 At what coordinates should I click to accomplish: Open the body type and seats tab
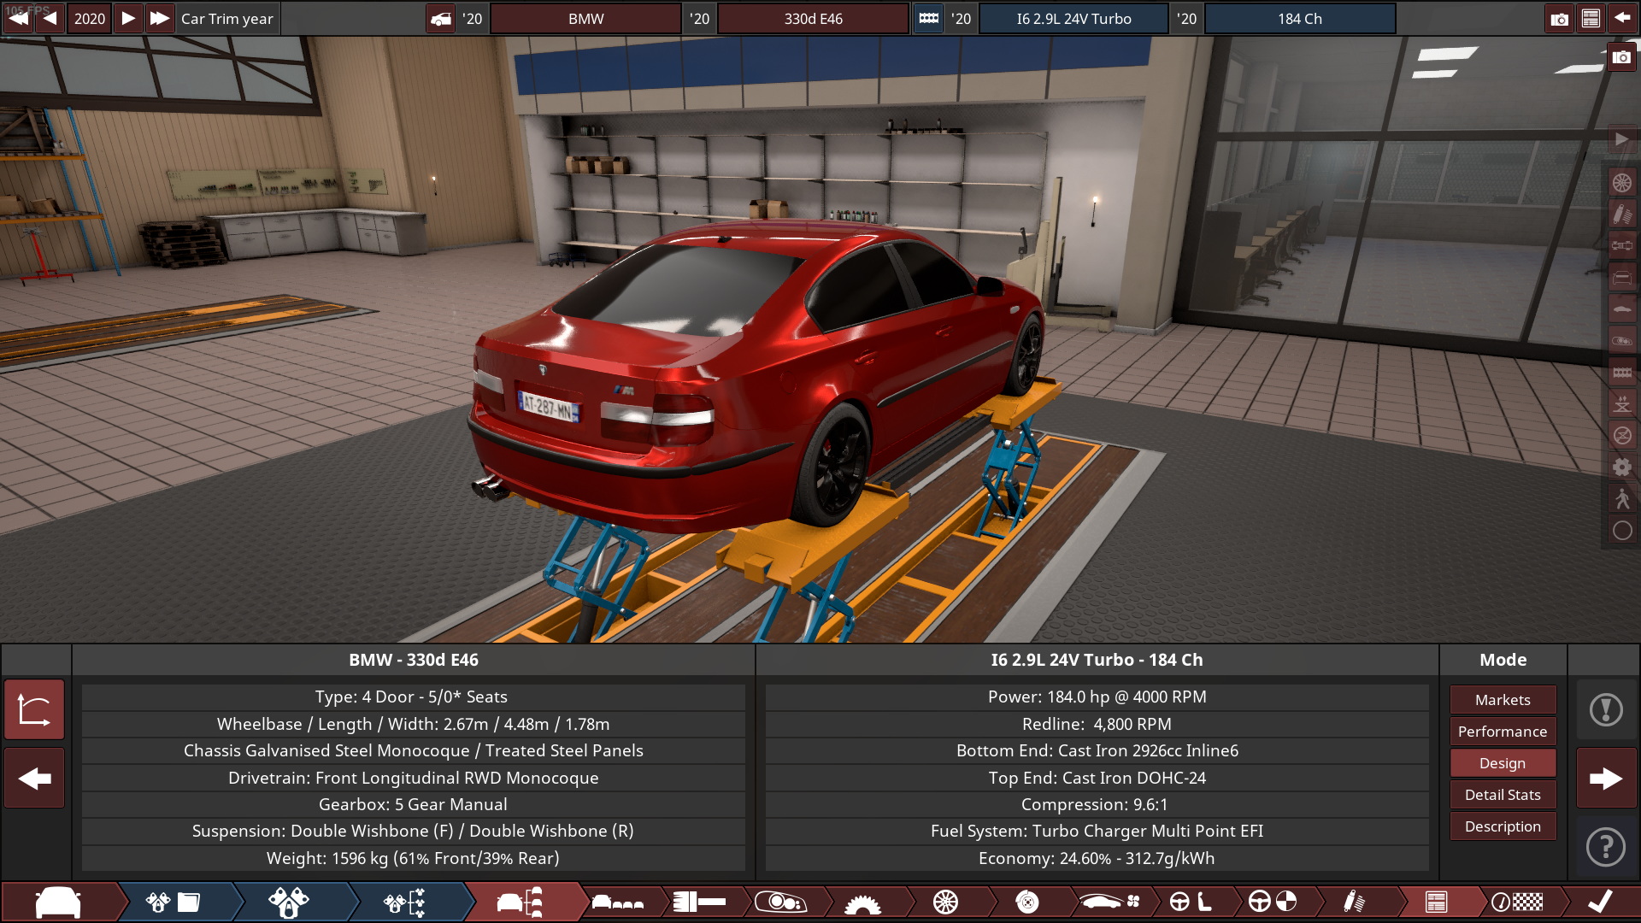pyautogui.click(x=618, y=902)
